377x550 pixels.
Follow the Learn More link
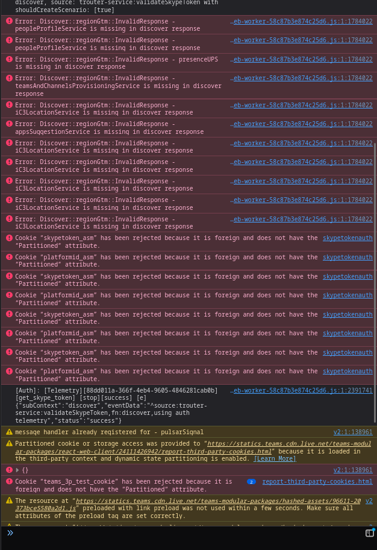coord(275,459)
